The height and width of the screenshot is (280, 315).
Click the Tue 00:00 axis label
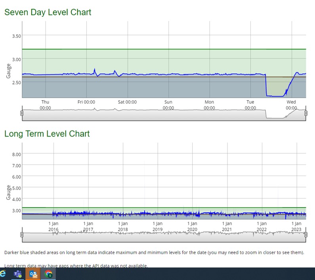[x=250, y=105]
